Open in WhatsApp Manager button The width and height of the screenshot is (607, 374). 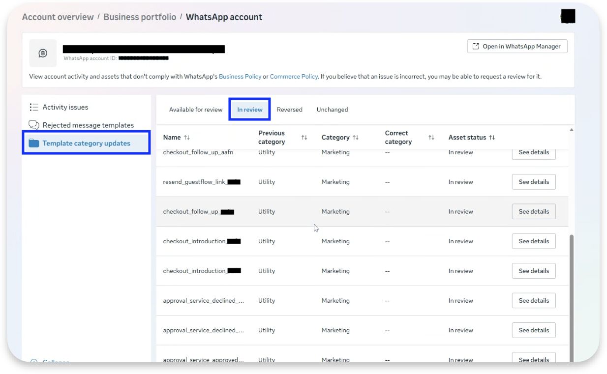(x=517, y=46)
